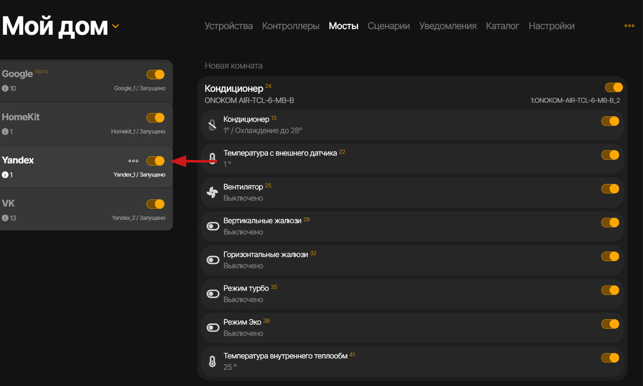Click the Режим турбо service name
The height and width of the screenshot is (386, 643).
(246, 288)
